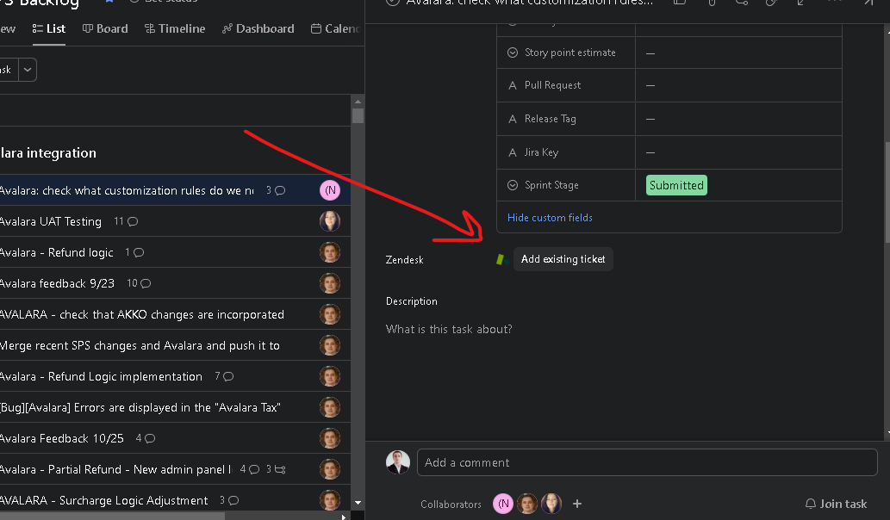Viewport: 890px width, 520px height.
Task: Click the Release Tag field icon
Action: (x=513, y=119)
